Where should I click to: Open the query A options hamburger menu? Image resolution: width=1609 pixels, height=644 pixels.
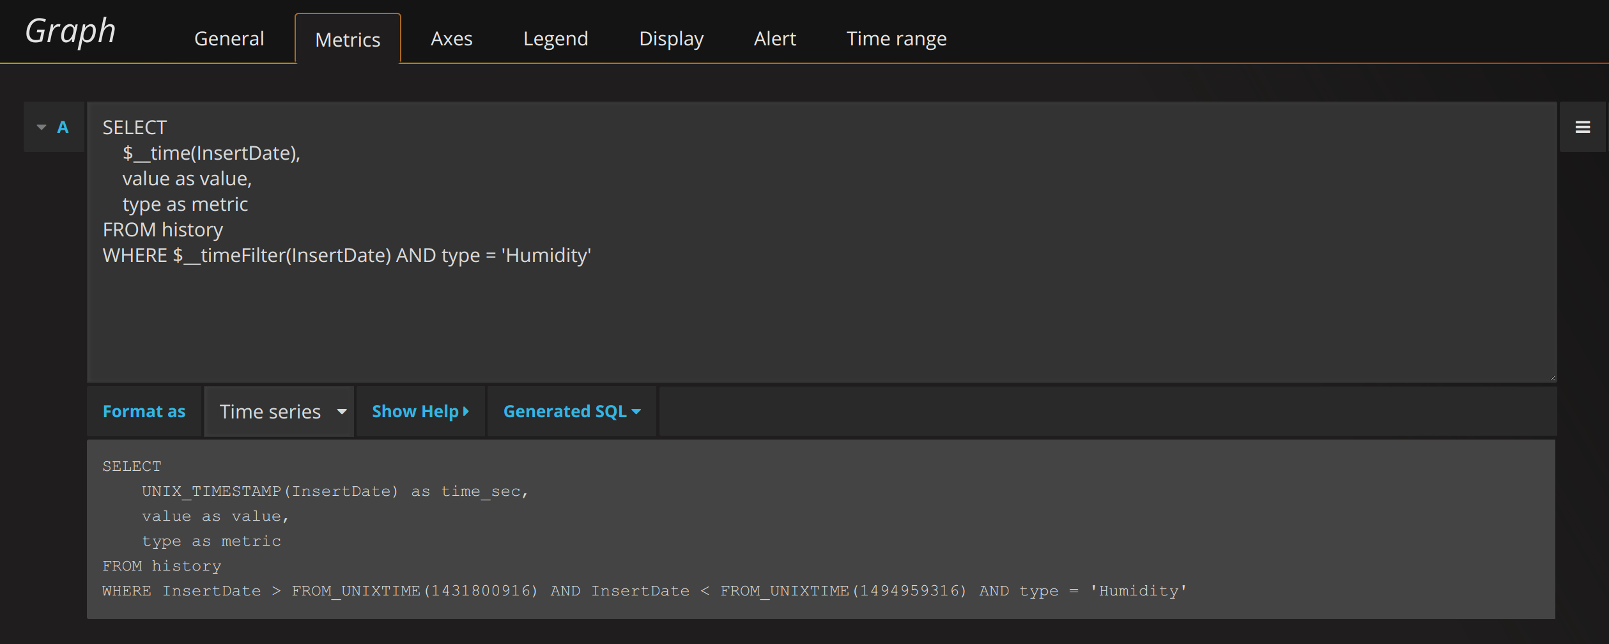(x=1582, y=127)
